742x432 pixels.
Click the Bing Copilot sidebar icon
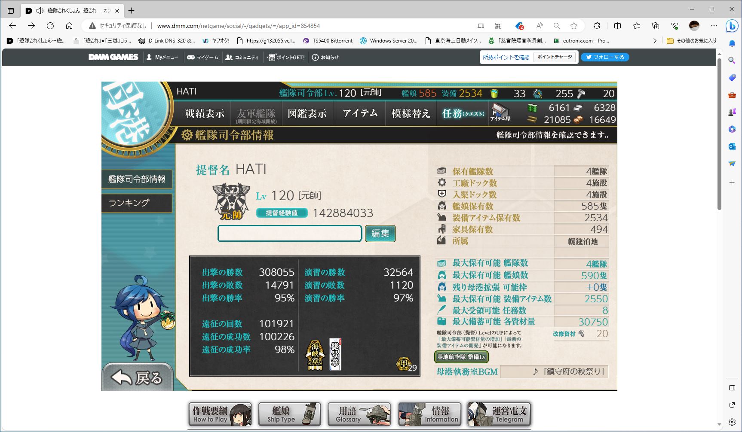point(732,26)
